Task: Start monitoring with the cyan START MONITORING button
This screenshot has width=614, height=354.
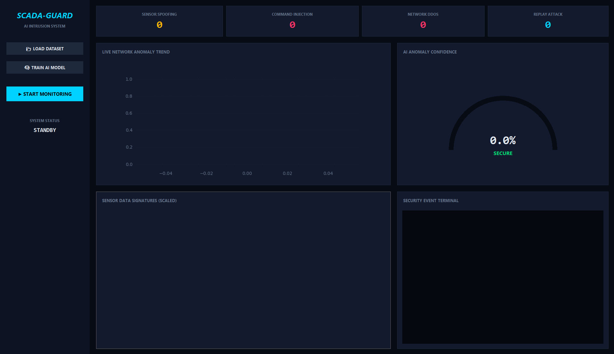Action: (x=45, y=94)
